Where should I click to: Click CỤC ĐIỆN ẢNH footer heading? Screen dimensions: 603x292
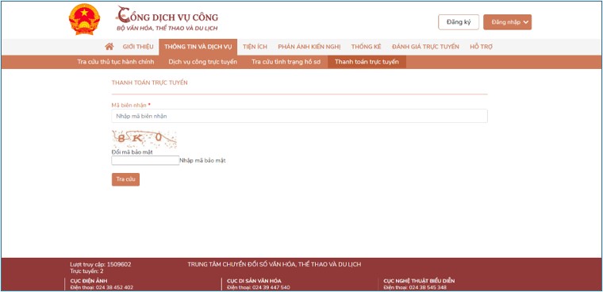(89, 281)
